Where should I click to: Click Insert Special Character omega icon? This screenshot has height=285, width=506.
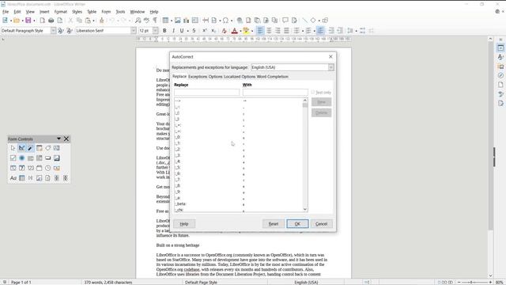coord(225,21)
